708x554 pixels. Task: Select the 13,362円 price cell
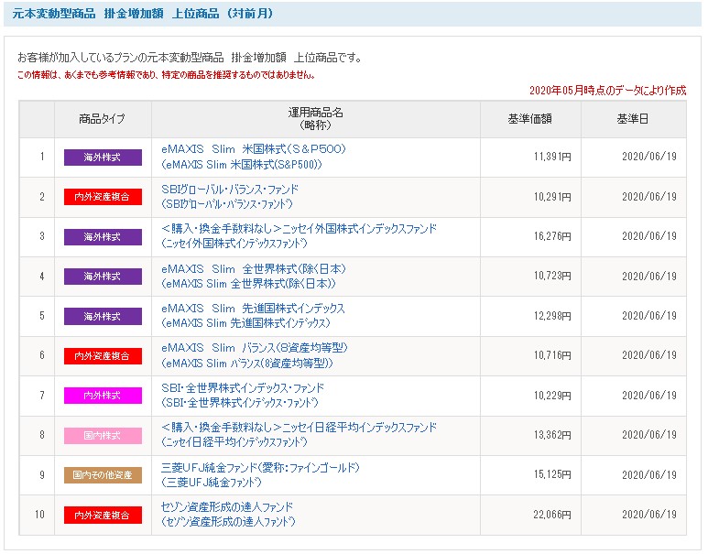[x=530, y=435]
